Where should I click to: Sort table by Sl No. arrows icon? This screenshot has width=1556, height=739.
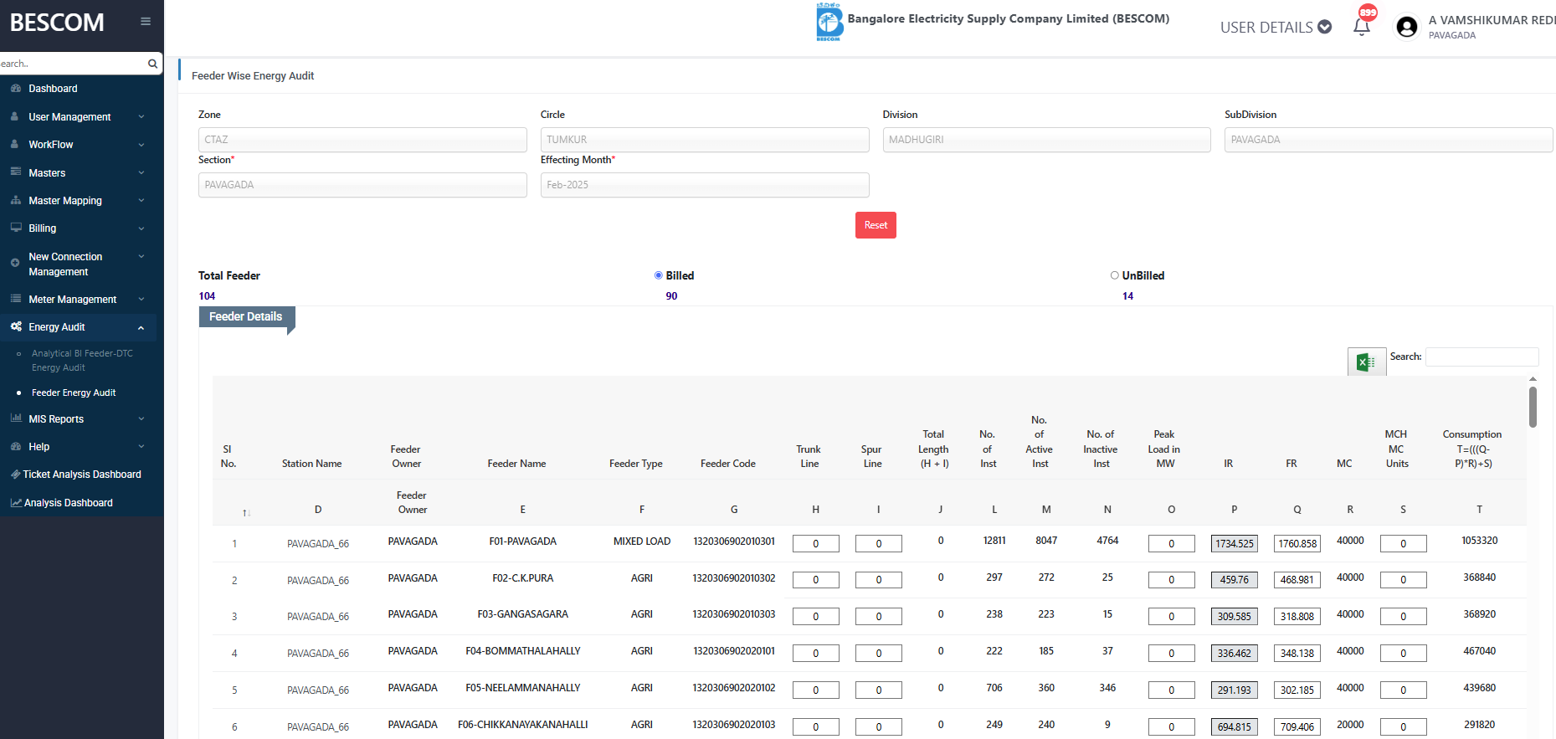[246, 512]
